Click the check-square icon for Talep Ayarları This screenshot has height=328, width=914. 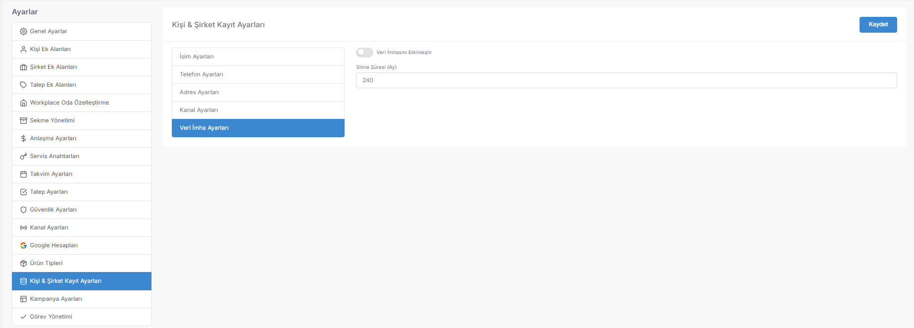(23, 192)
